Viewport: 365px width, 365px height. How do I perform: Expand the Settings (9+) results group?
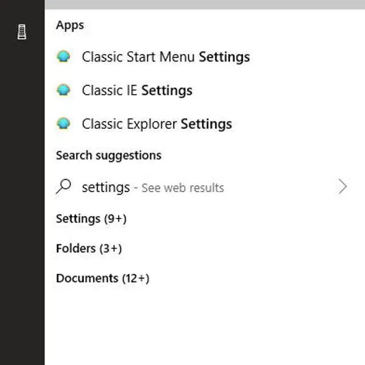(91, 218)
